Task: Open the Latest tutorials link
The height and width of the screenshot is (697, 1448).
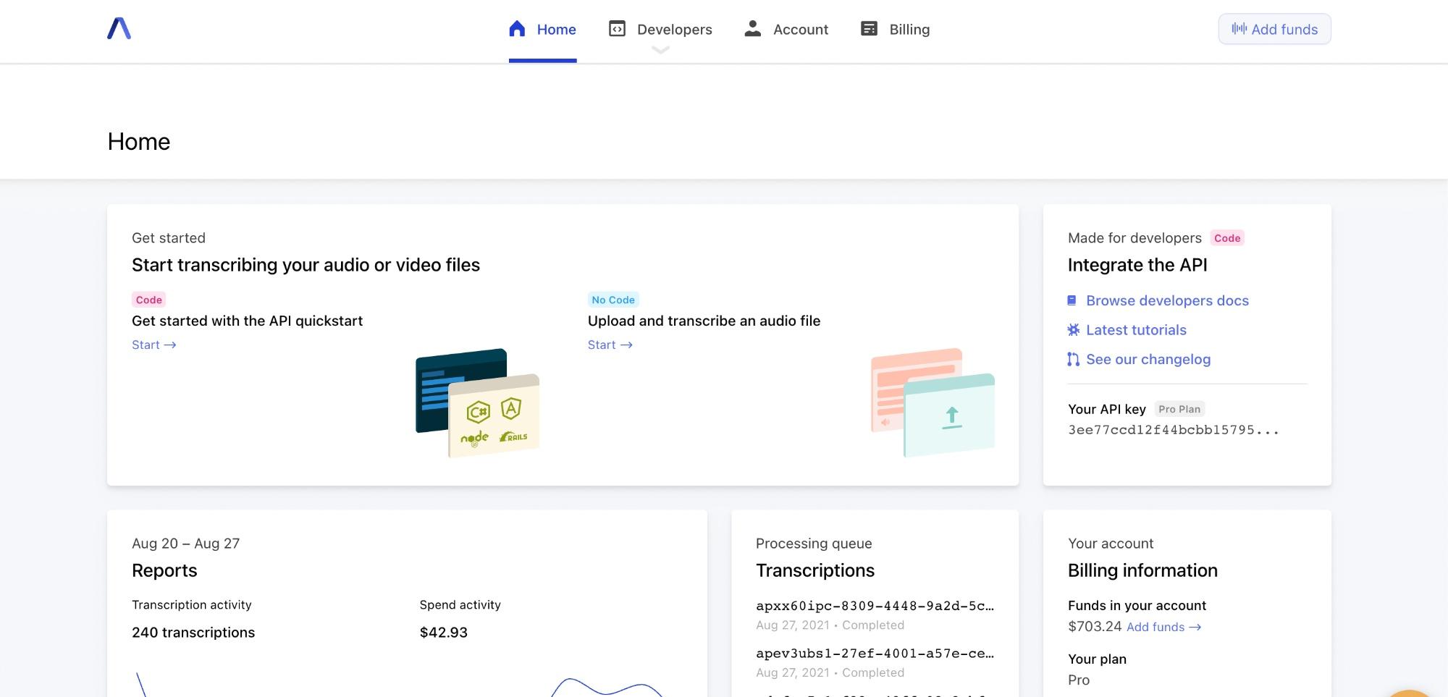Action: (1136, 330)
